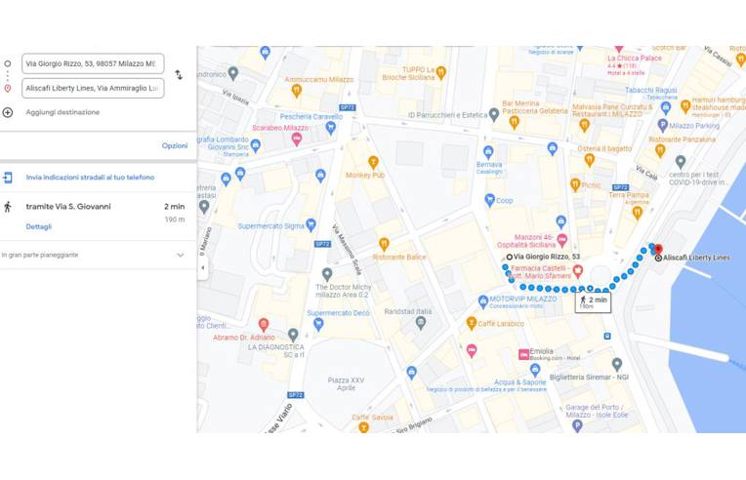Viewport: 746px width, 480px height.
Task: Click the Via Giorgio Rizzo starting point field
Action: [92, 63]
